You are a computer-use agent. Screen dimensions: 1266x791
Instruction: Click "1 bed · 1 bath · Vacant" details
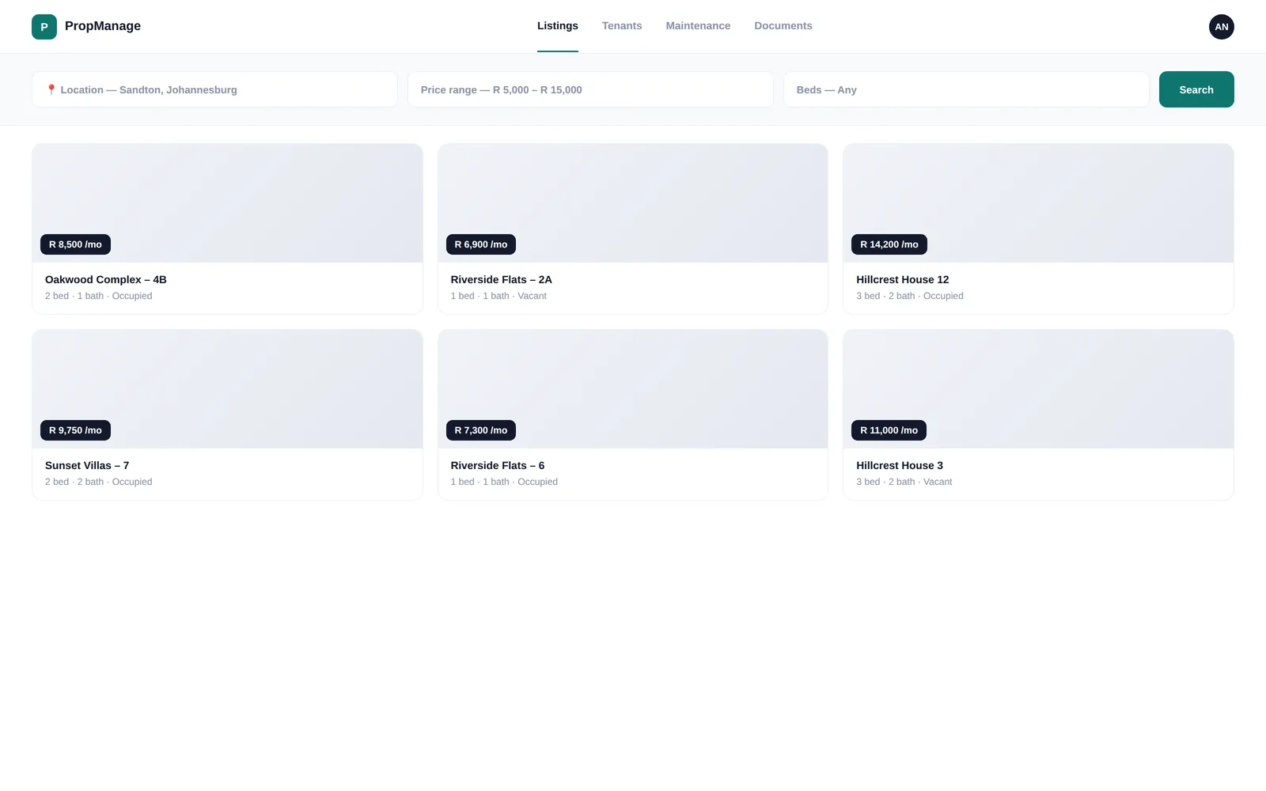(498, 296)
